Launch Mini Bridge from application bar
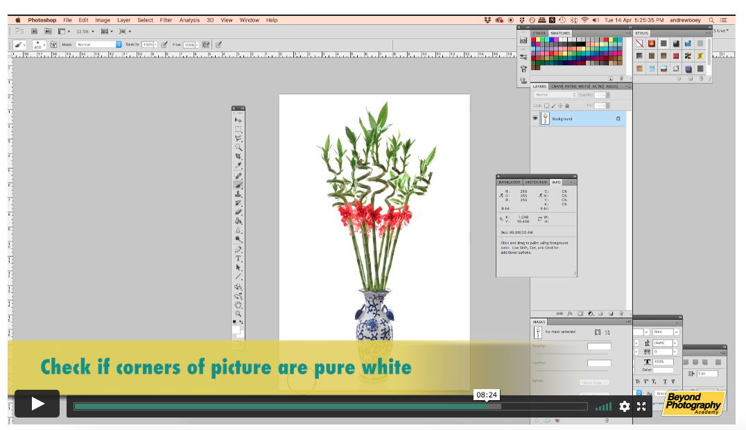746x430 pixels. click(48, 31)
